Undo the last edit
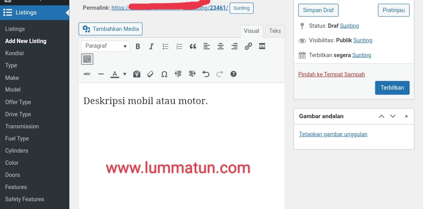Image resolution: width=423 pixels, height=209 pixels. (206, 74)
